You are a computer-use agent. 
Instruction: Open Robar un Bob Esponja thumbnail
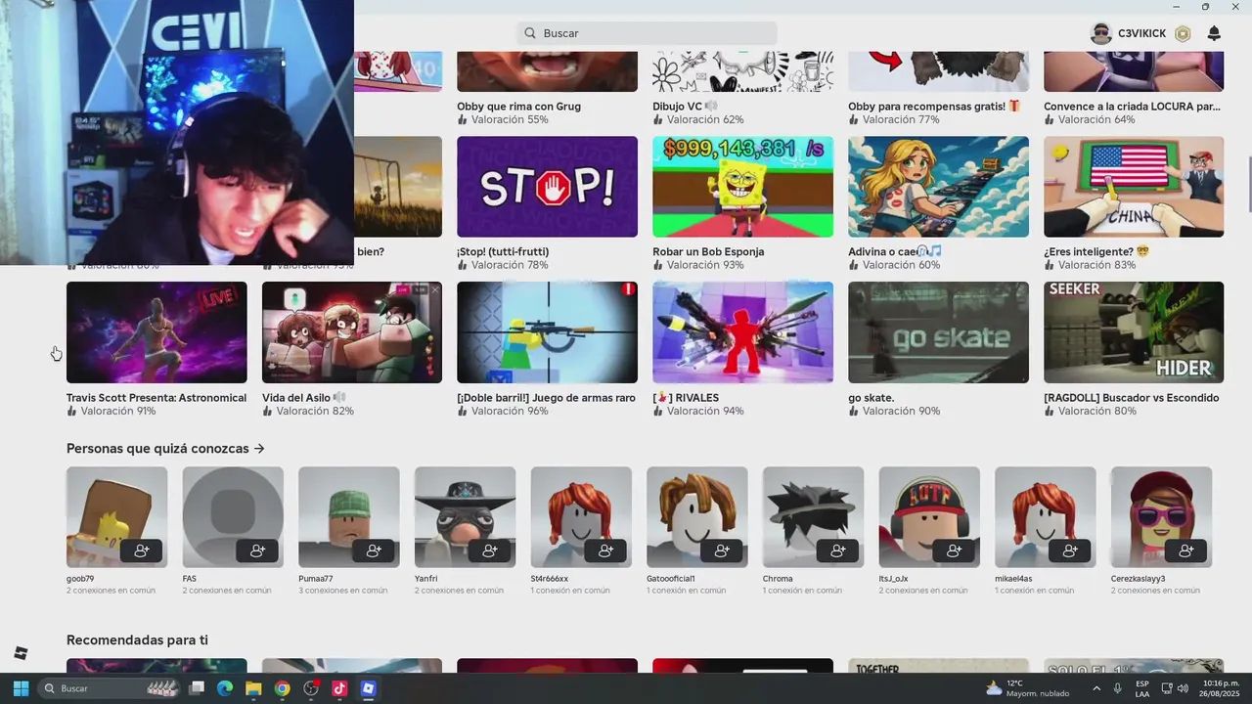click(742, 187)
